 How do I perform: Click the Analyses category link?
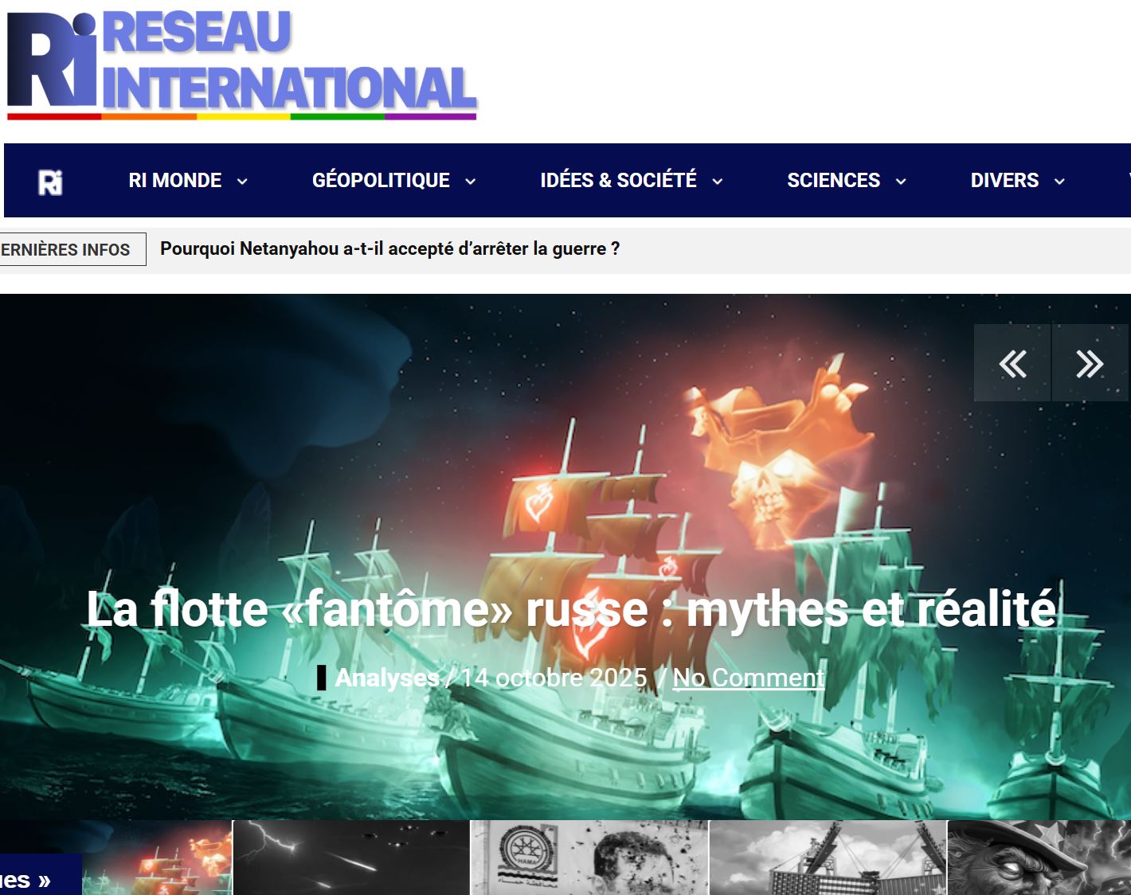387,678
